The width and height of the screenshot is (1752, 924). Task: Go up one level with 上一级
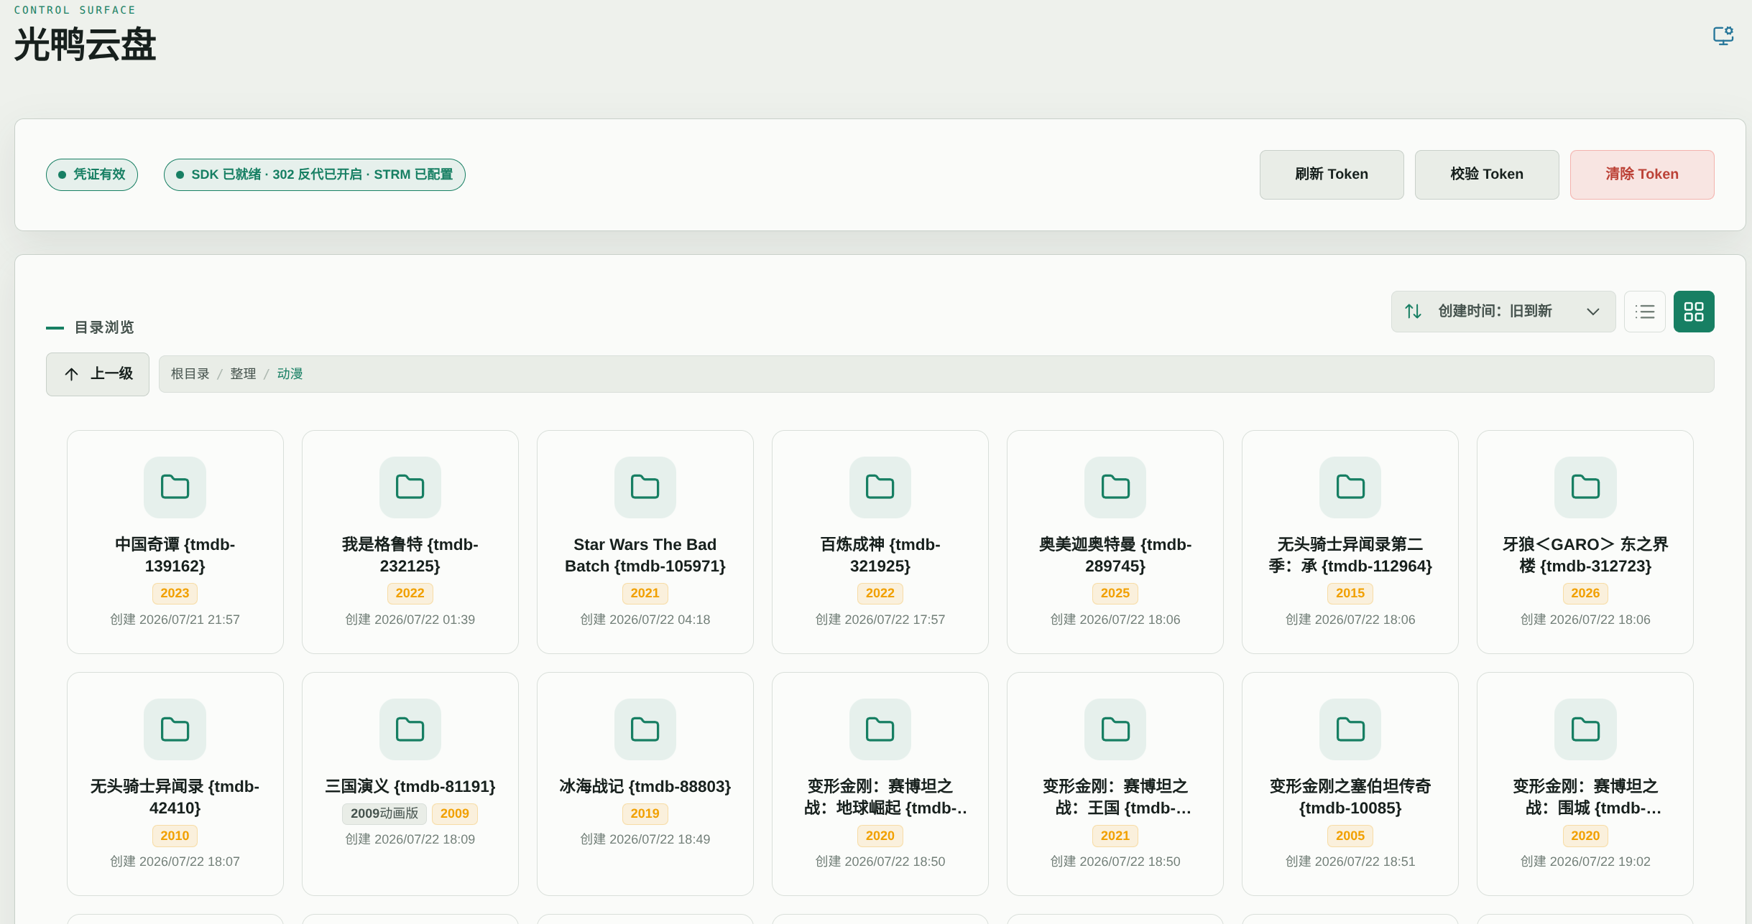pos(98,374)
